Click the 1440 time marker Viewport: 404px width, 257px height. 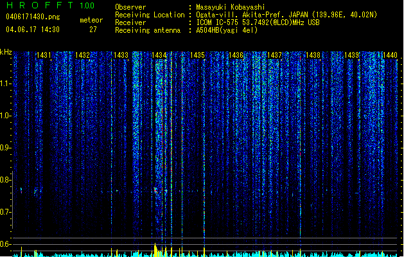click(390, 55)
